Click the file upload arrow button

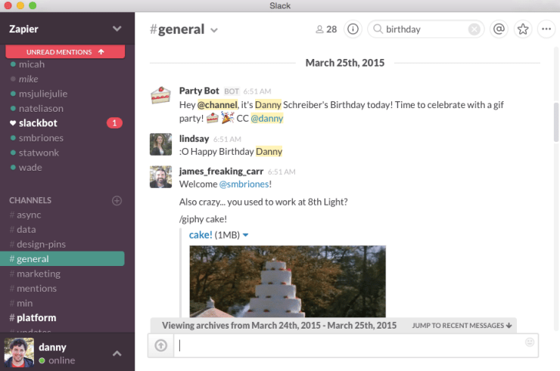pos(160,345)
